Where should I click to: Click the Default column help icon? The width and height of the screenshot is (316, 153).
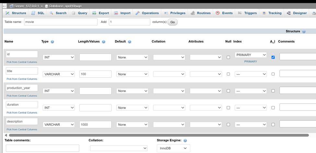(x=130, y=42)
